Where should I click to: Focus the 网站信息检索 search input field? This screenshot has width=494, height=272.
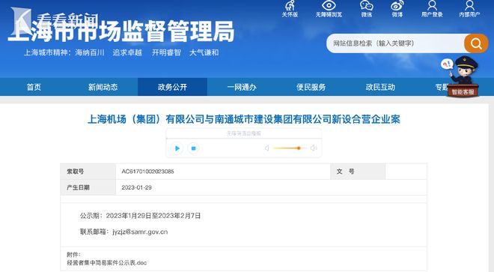[x=395, y=43]
